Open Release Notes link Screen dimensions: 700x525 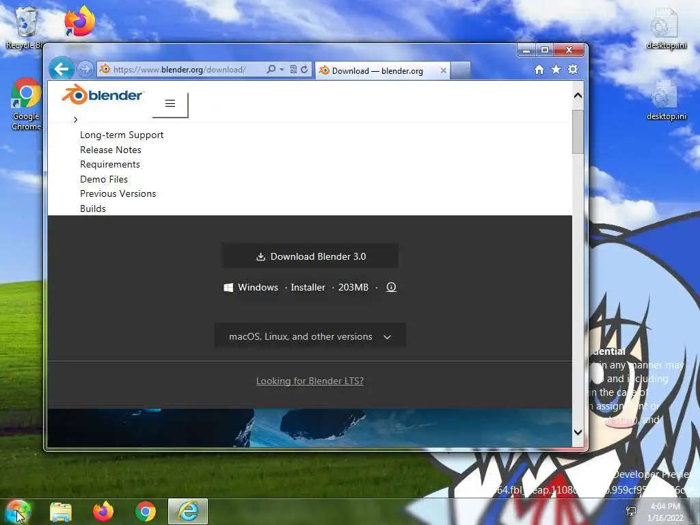(x=110, y=150)
